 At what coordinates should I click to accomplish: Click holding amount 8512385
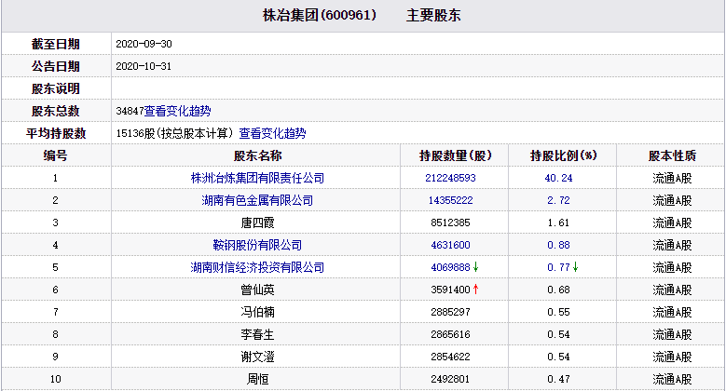click(x=450, y=222)
